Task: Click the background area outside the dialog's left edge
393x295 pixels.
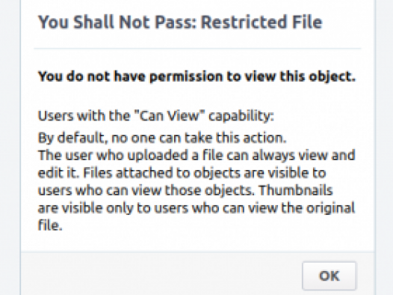Action: (10, 147)
